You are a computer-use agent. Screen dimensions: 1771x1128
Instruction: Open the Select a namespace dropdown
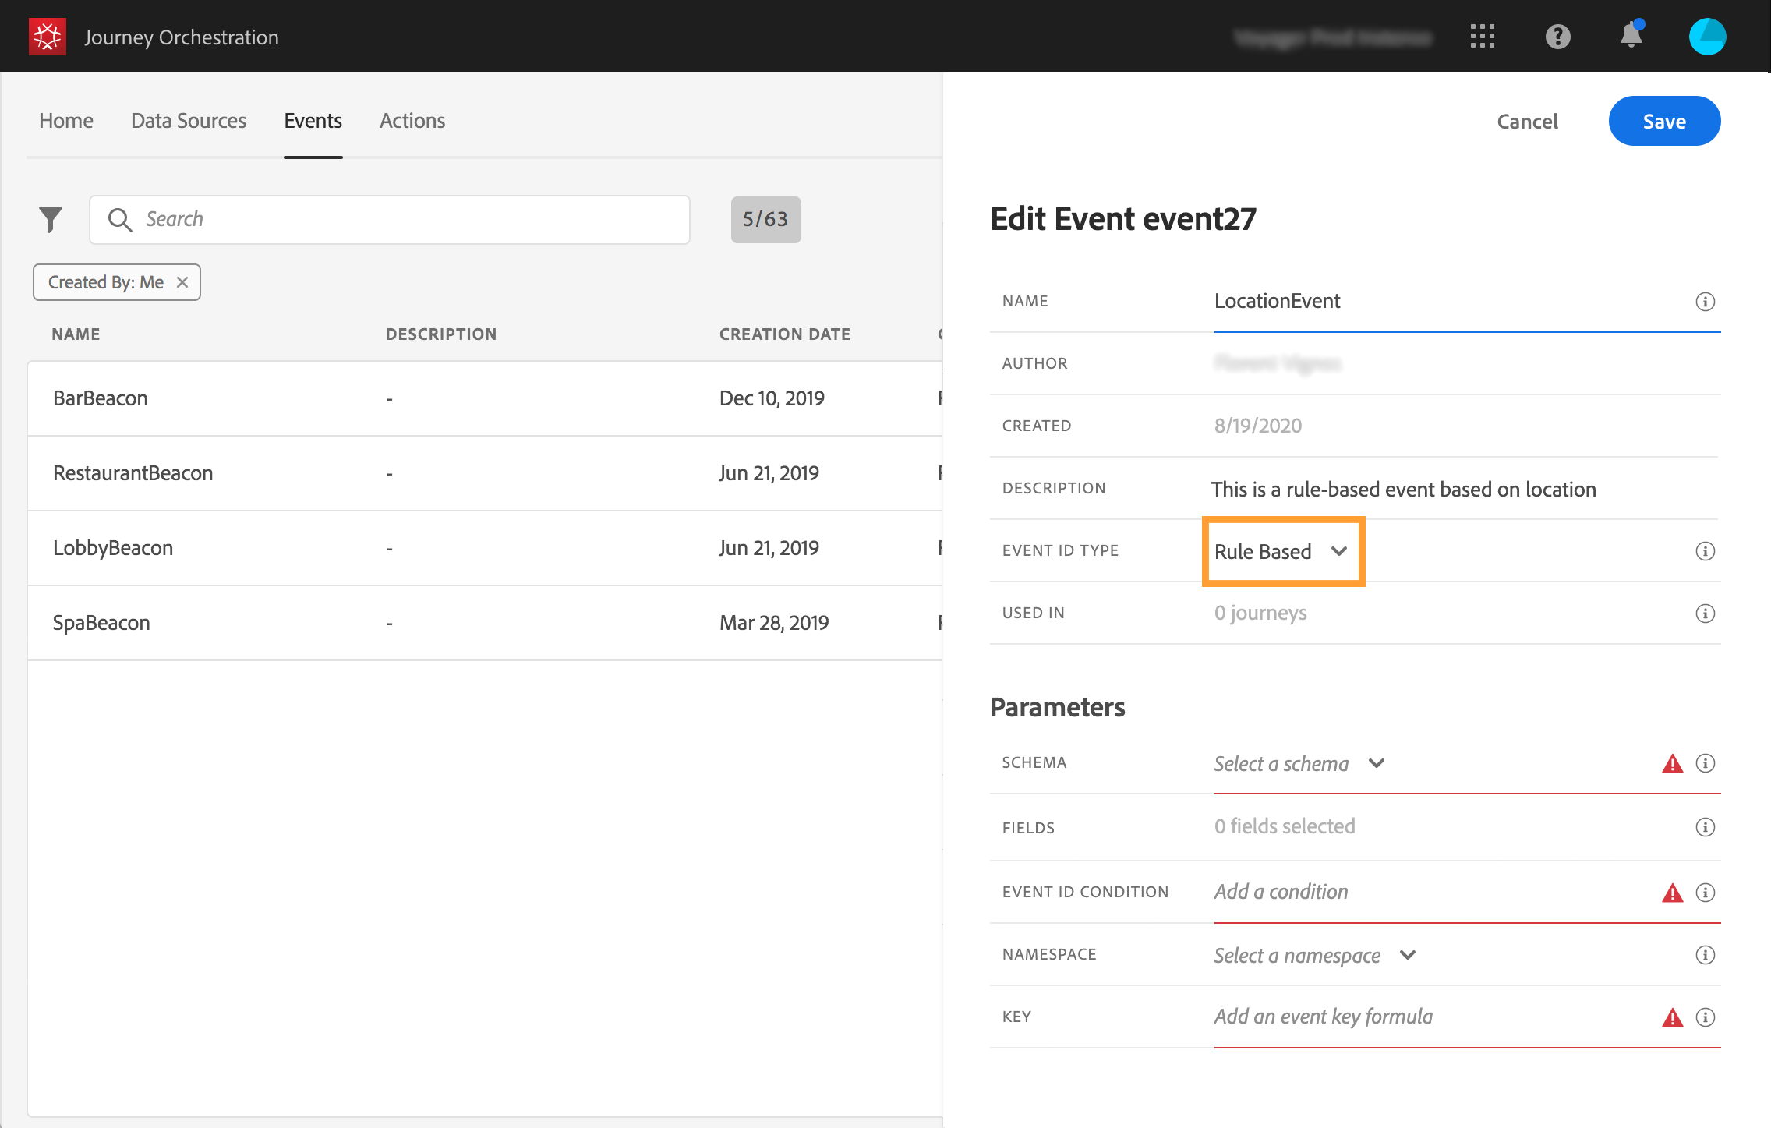[1315, 955]
